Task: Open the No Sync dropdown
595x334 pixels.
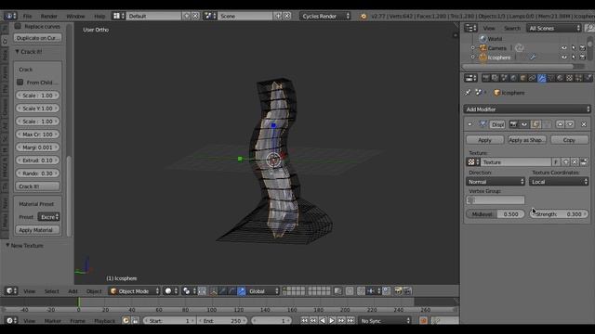Action: coord(385,320)
